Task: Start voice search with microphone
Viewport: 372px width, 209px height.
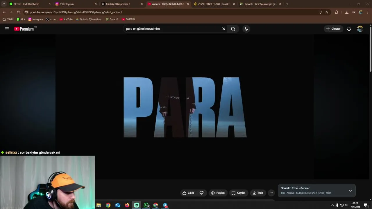Action: (x=246, y=29)
